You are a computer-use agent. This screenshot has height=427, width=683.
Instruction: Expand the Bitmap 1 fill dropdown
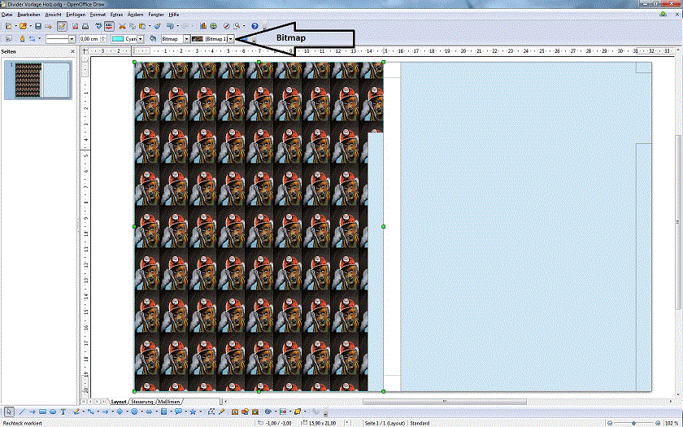pyautogui.click(x=232, y=38)
